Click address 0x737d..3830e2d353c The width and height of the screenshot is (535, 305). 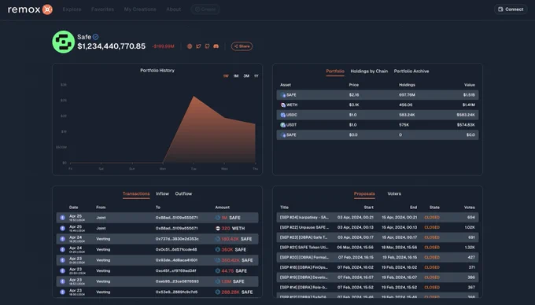(x=177, y=239)
